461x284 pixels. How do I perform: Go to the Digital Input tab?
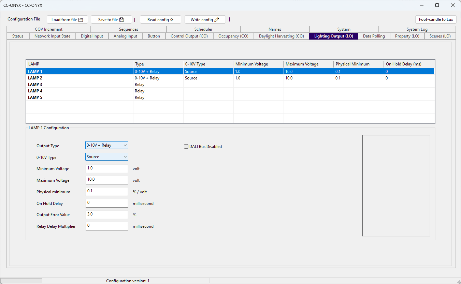click(x=92, y=36)
